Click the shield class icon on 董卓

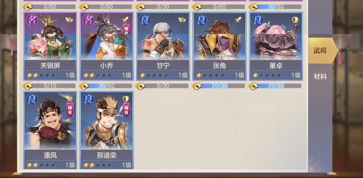[x=295, y=20]
